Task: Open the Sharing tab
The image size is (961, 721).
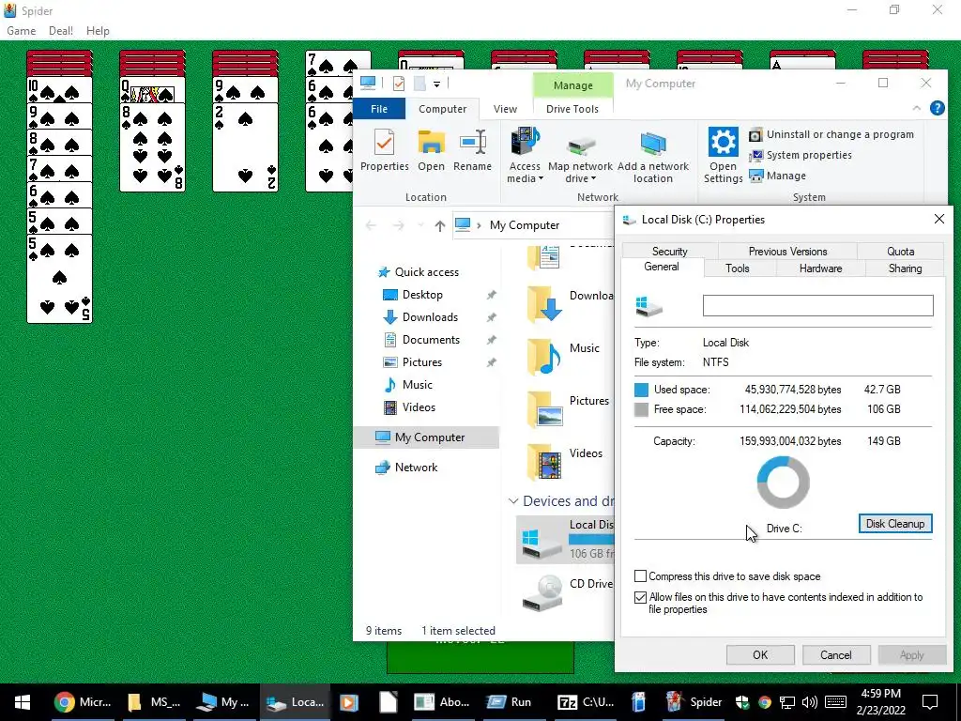Action: (905, 268)
